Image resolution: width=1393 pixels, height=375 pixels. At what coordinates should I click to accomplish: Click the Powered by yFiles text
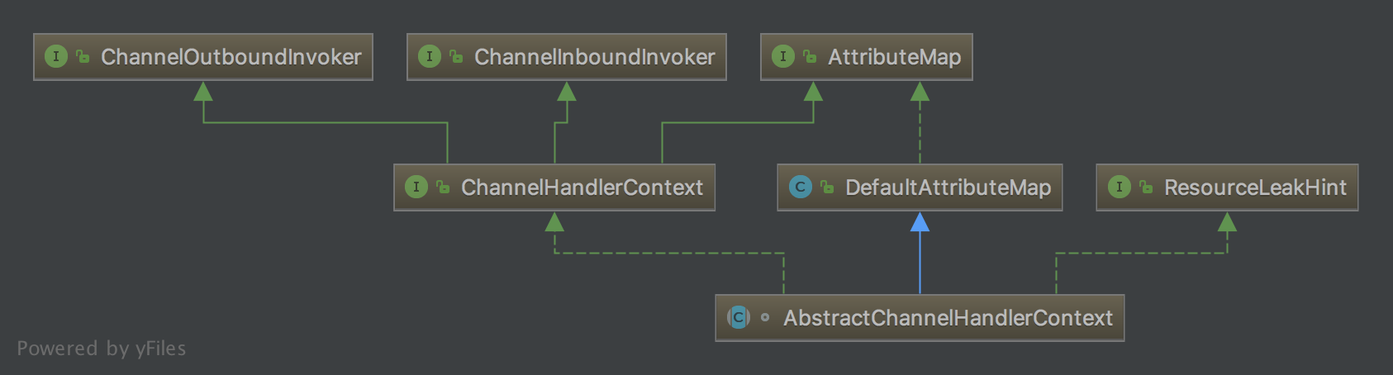[102, 349]
